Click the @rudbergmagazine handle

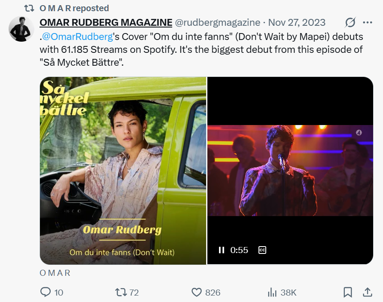218,22
